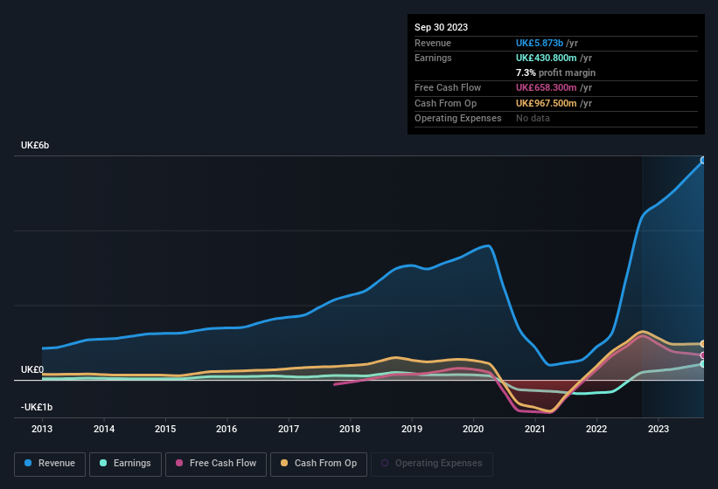This screenshot has width=718, height=489.
Task: Select the 2016 x-axis label
Action: (x=227, y=429)
